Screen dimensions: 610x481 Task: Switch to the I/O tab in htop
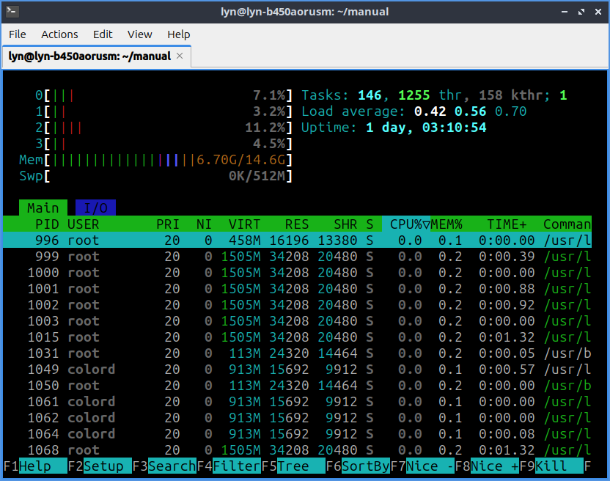(x=95, y=208)
